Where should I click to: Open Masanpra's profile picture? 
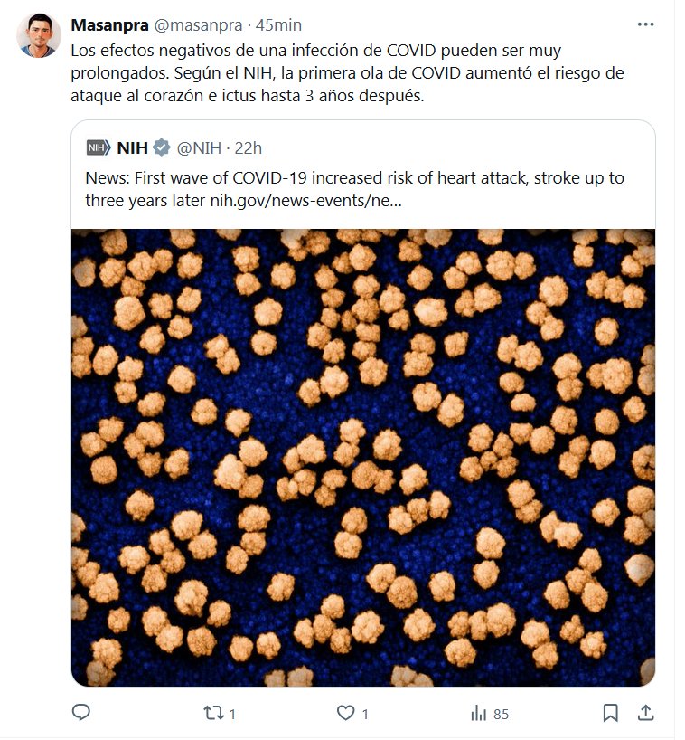tap(39, 36)
